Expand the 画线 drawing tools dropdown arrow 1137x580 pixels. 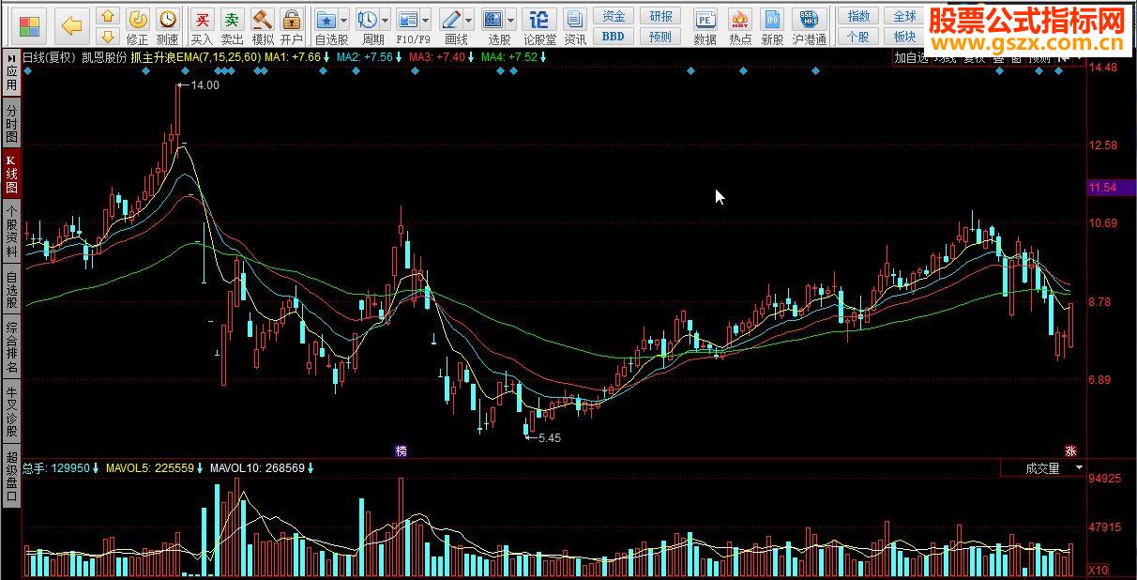pos(469,19)
